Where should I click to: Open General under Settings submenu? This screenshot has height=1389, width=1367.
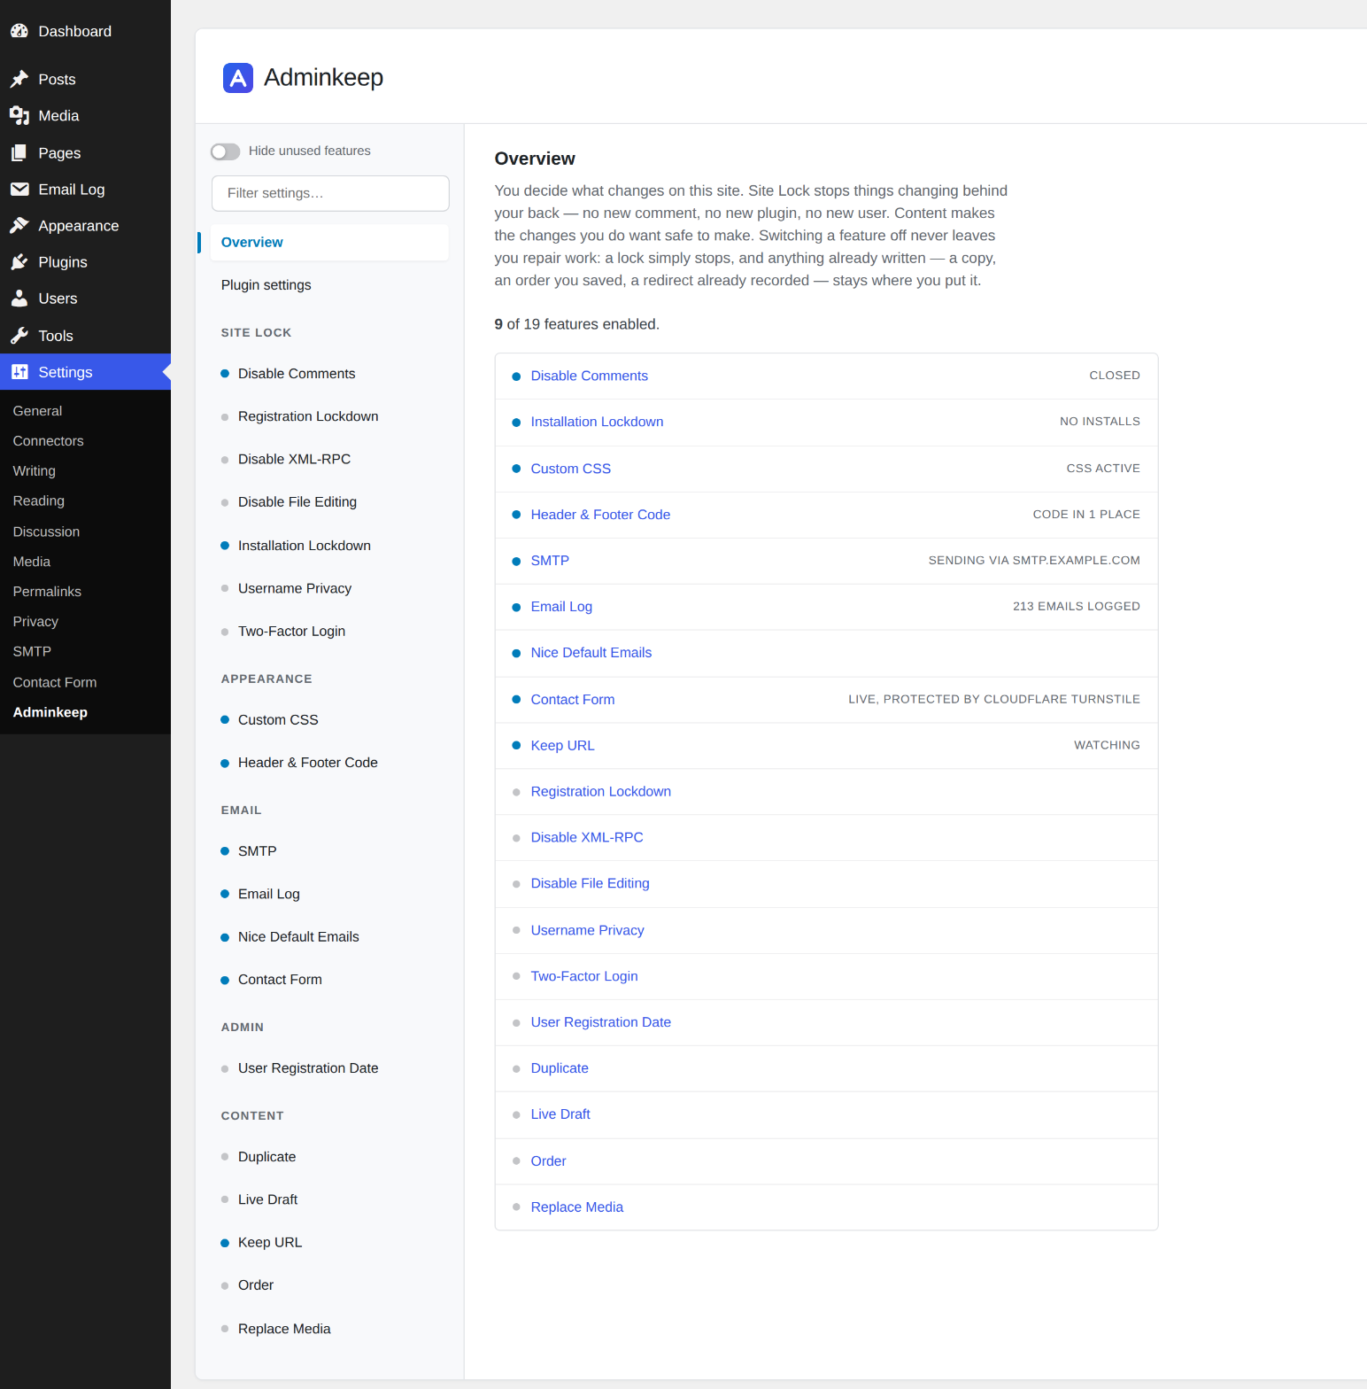(37, 411)
